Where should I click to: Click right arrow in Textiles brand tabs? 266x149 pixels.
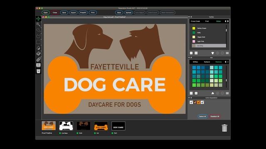228,21
